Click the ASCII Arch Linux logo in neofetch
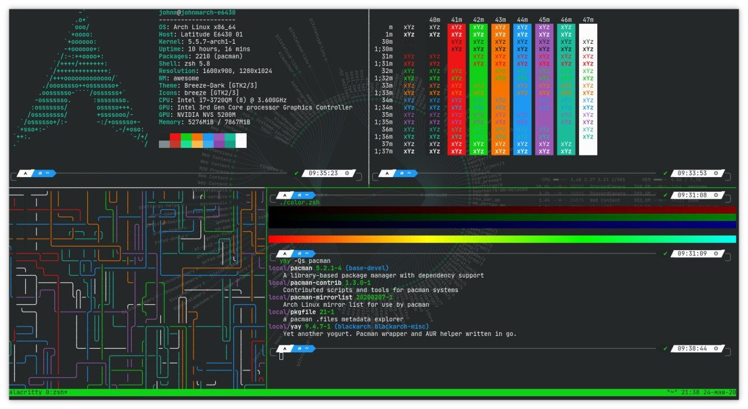Image resolution: width=748 pixels, height=409 pixels. pyautogui.click(x=81, y=78)
